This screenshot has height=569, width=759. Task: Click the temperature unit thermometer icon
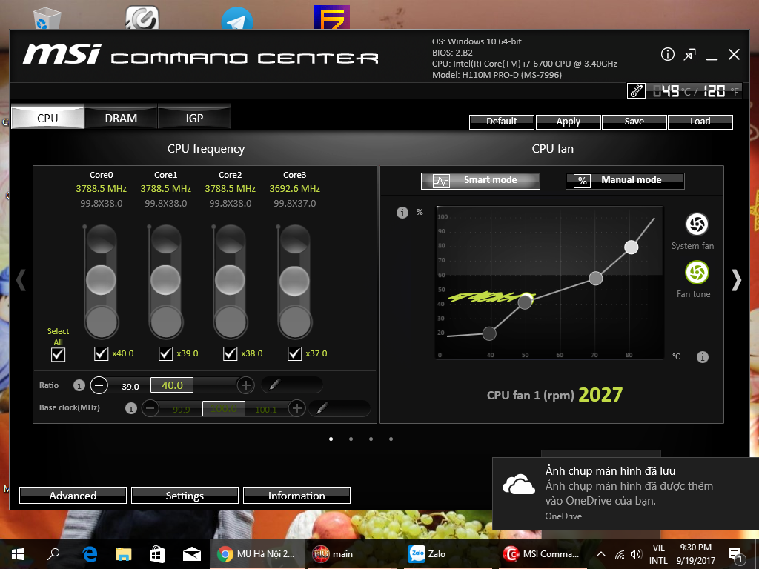[636, 91]
